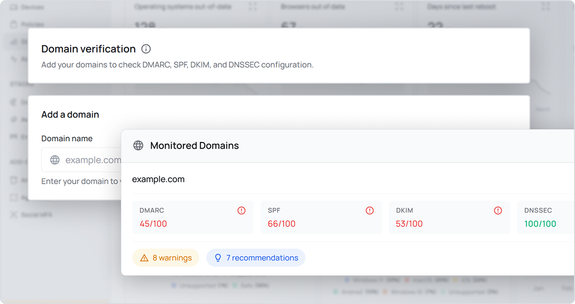Click the Monitored Domains heading
The height and width of the screenshot is (304, 575).
coord(195,145)
